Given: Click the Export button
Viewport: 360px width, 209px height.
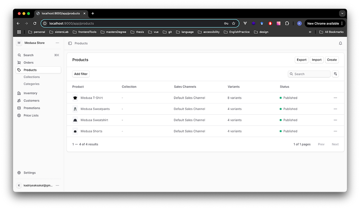Looking at the screenshot, I should pyautogui.click(x=301, y=60).
